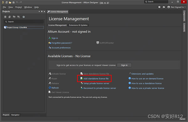The width and height of the screenshot is (188, 122).
Task: Open Projects panel settings gear
Action: tap(23, 17)
